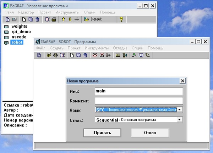Close the Новая программа dialog
The height and width of the screenshot is (153, 213).
tap(182, 81)
